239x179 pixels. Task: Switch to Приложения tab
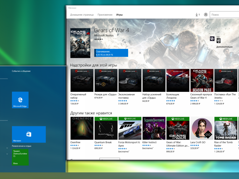[105, 15]
